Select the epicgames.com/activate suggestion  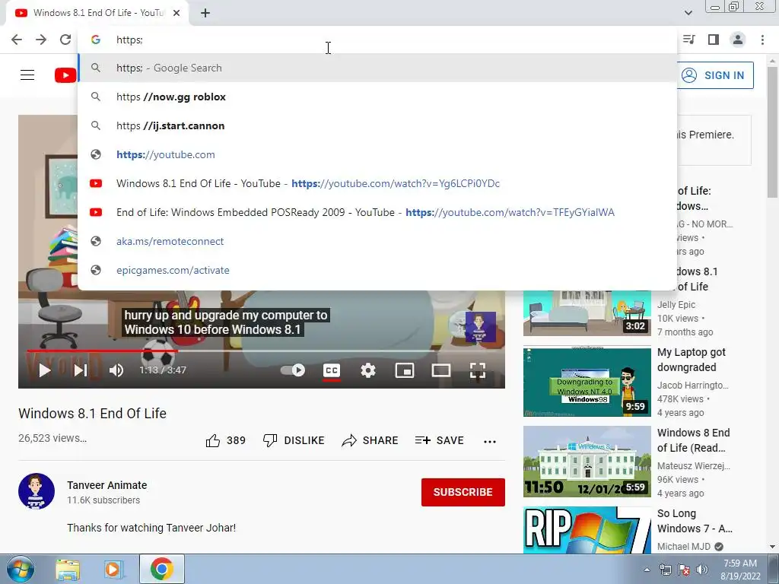pyautogui.click(x=377, y=270)
